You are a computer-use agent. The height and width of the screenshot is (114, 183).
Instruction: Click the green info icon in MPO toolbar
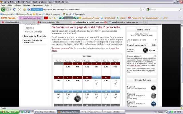pyautogui.click(x=118, y=18)
